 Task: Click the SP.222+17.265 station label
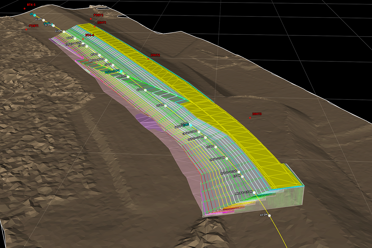(228, 172)
